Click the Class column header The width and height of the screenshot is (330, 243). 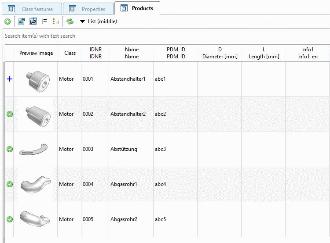click(x=70, y=53)
